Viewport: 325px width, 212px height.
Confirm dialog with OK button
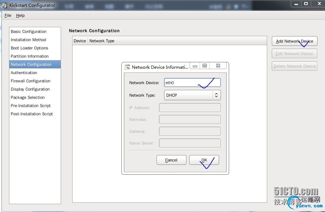tap(204, 160)
